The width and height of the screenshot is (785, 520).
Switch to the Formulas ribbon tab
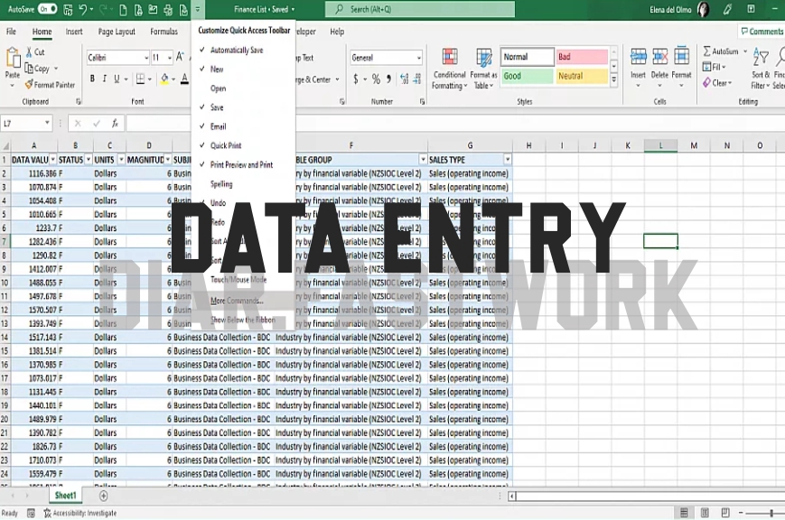coord(164,31)
